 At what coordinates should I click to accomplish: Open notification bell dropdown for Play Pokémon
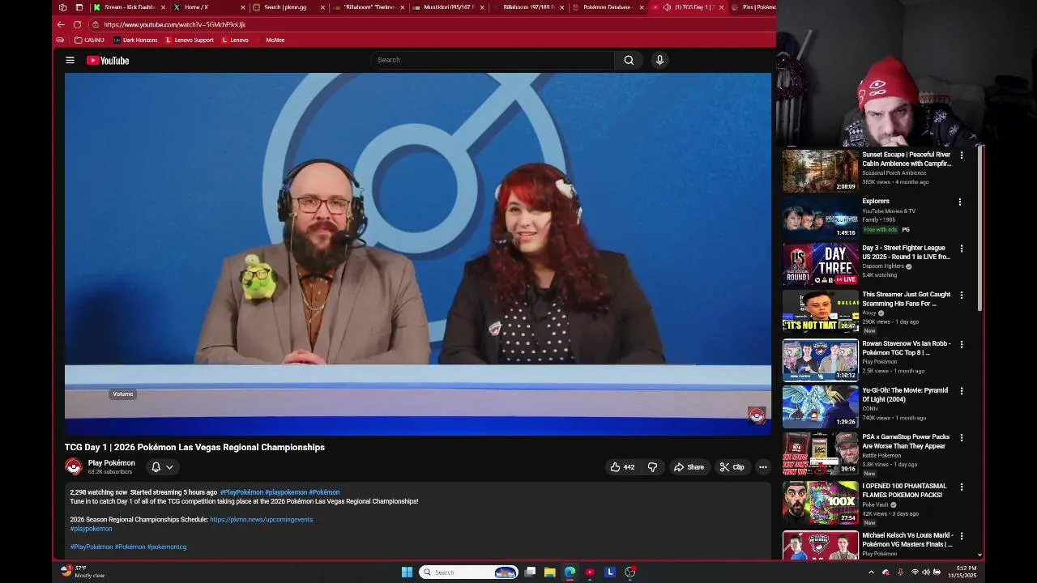pyautogui.click(x=162, y=467)
